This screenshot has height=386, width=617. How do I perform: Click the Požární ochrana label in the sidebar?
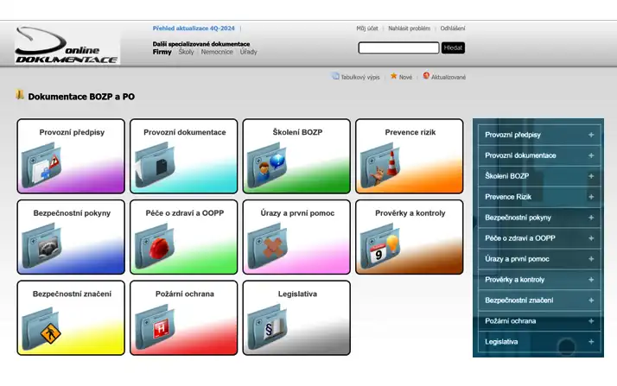(x=511, y=321)
